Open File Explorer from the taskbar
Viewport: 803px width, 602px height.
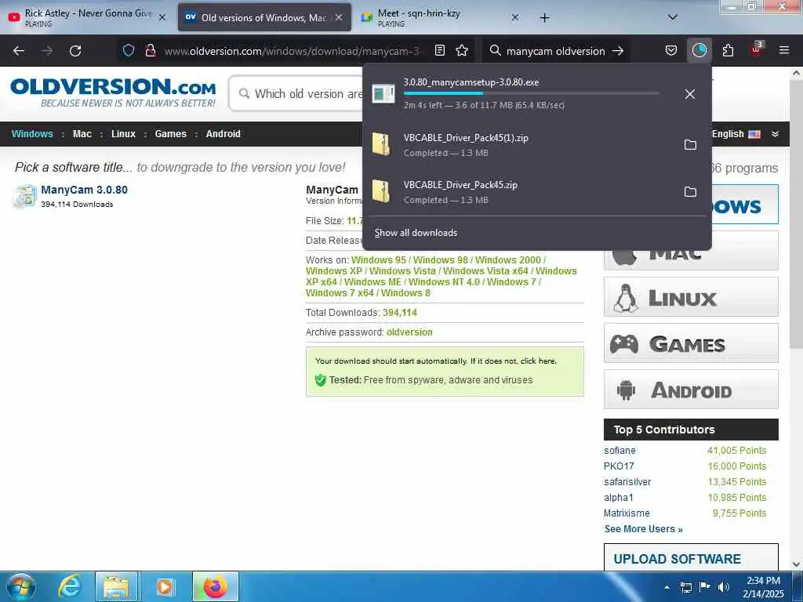[117, 586]
